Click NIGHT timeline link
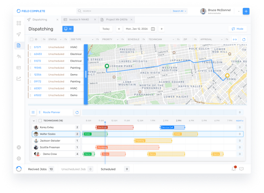Viewport: 264px width, 193px height. click(239, 121)
